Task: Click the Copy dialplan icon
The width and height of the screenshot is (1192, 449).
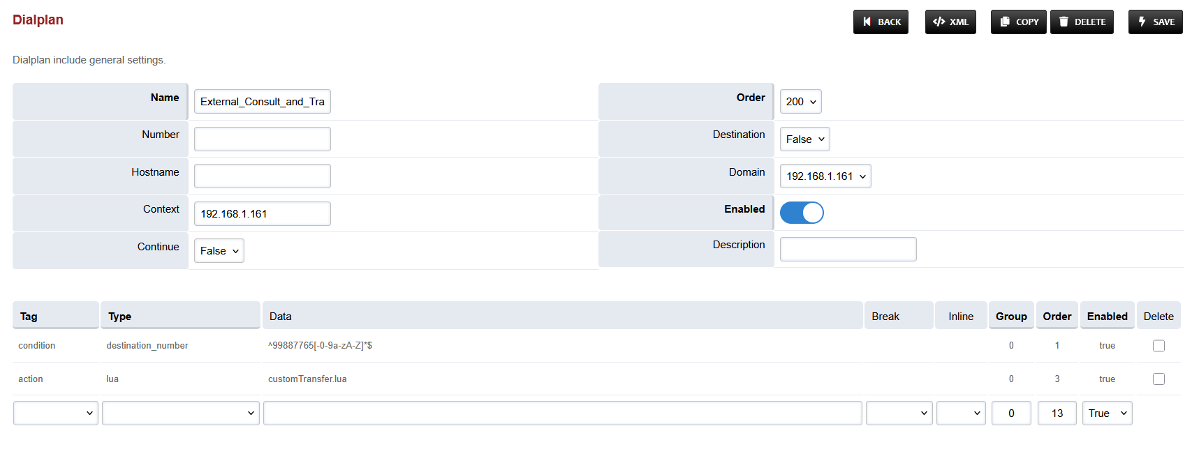Action: [1005, 22]
